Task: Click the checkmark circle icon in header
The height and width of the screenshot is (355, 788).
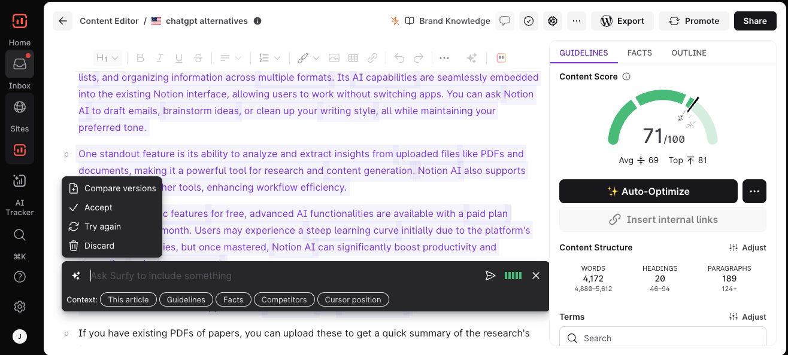Action: (x=529, y=21)
